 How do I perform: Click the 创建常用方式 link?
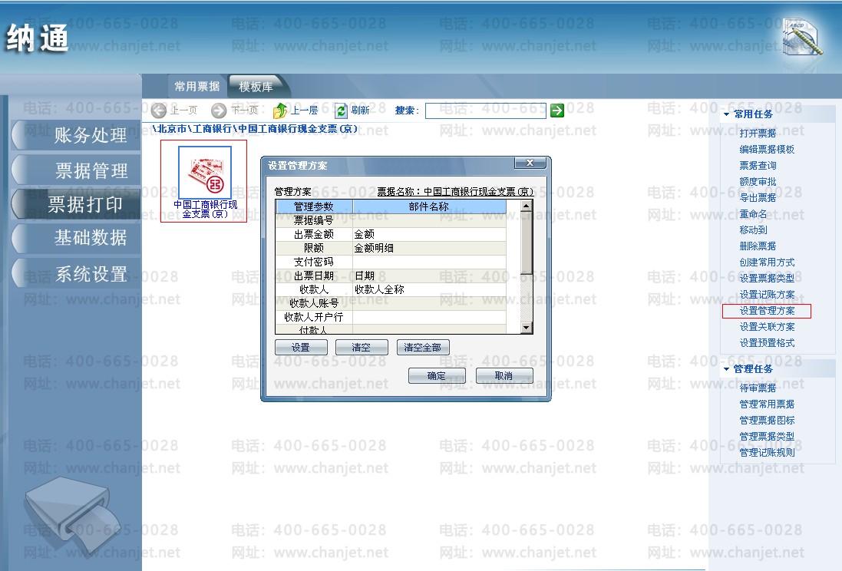[x=766, y=262]
